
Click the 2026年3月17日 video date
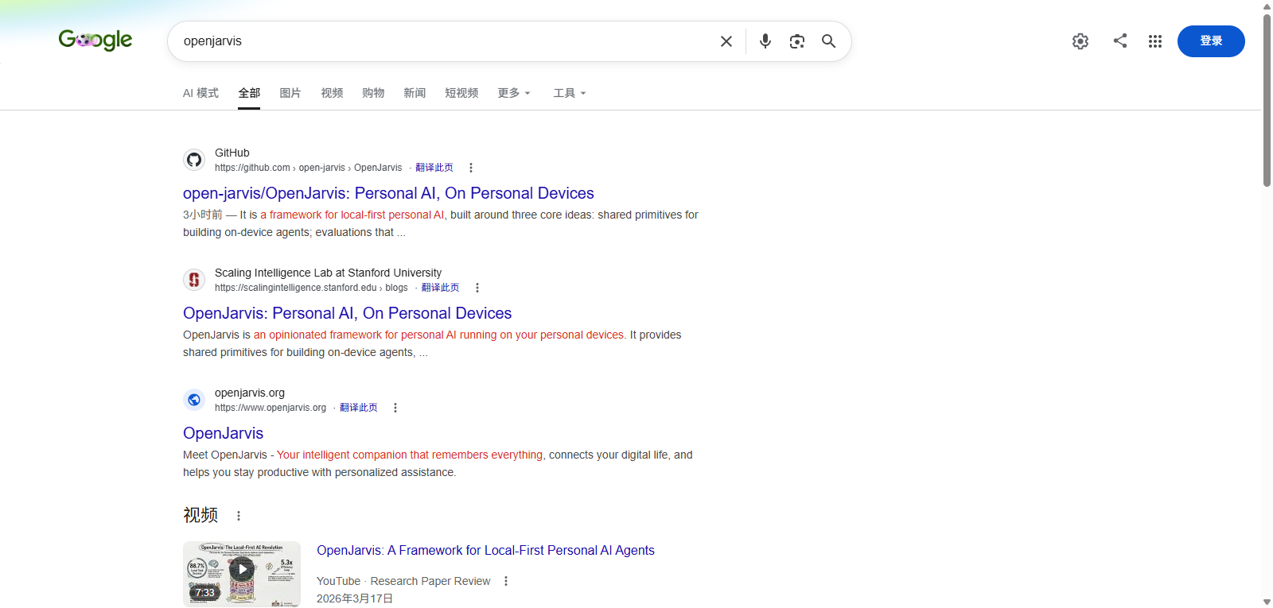pyautogui.click(x=355, y=598)
